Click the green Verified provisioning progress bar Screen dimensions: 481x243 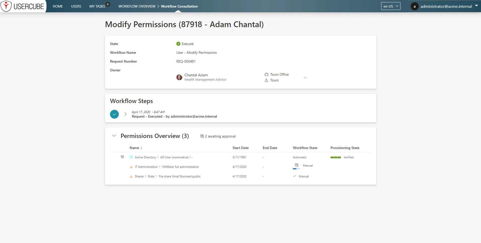tap(336, 157)
